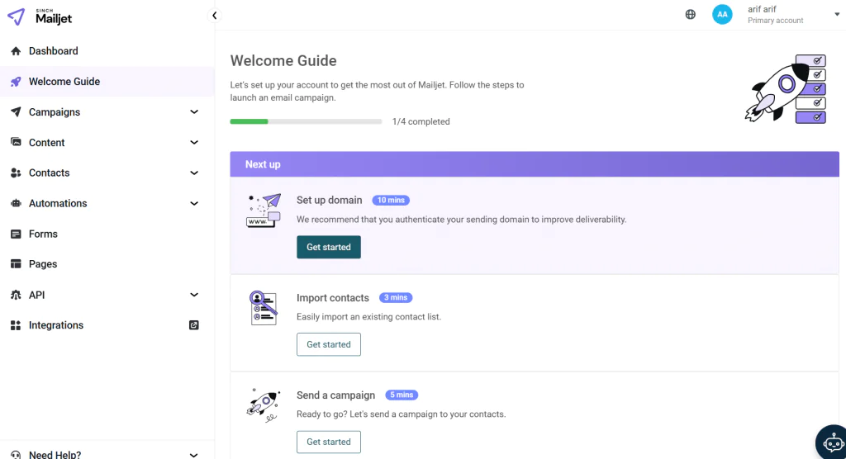Click the Pages layout icon
846x459 pixels.
click(16, 263)
